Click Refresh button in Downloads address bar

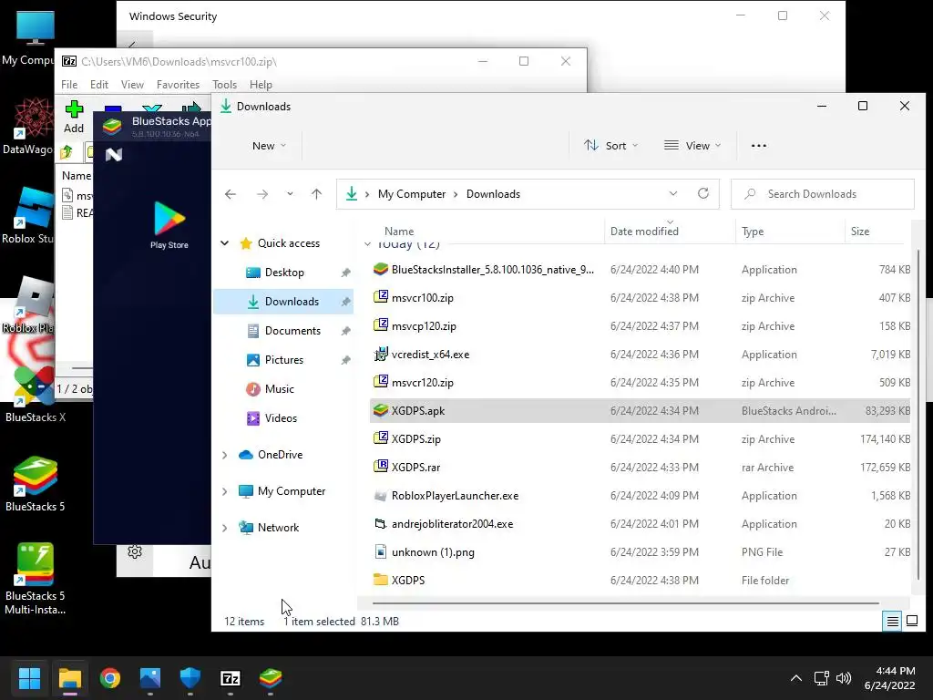[x=703, y=193]
